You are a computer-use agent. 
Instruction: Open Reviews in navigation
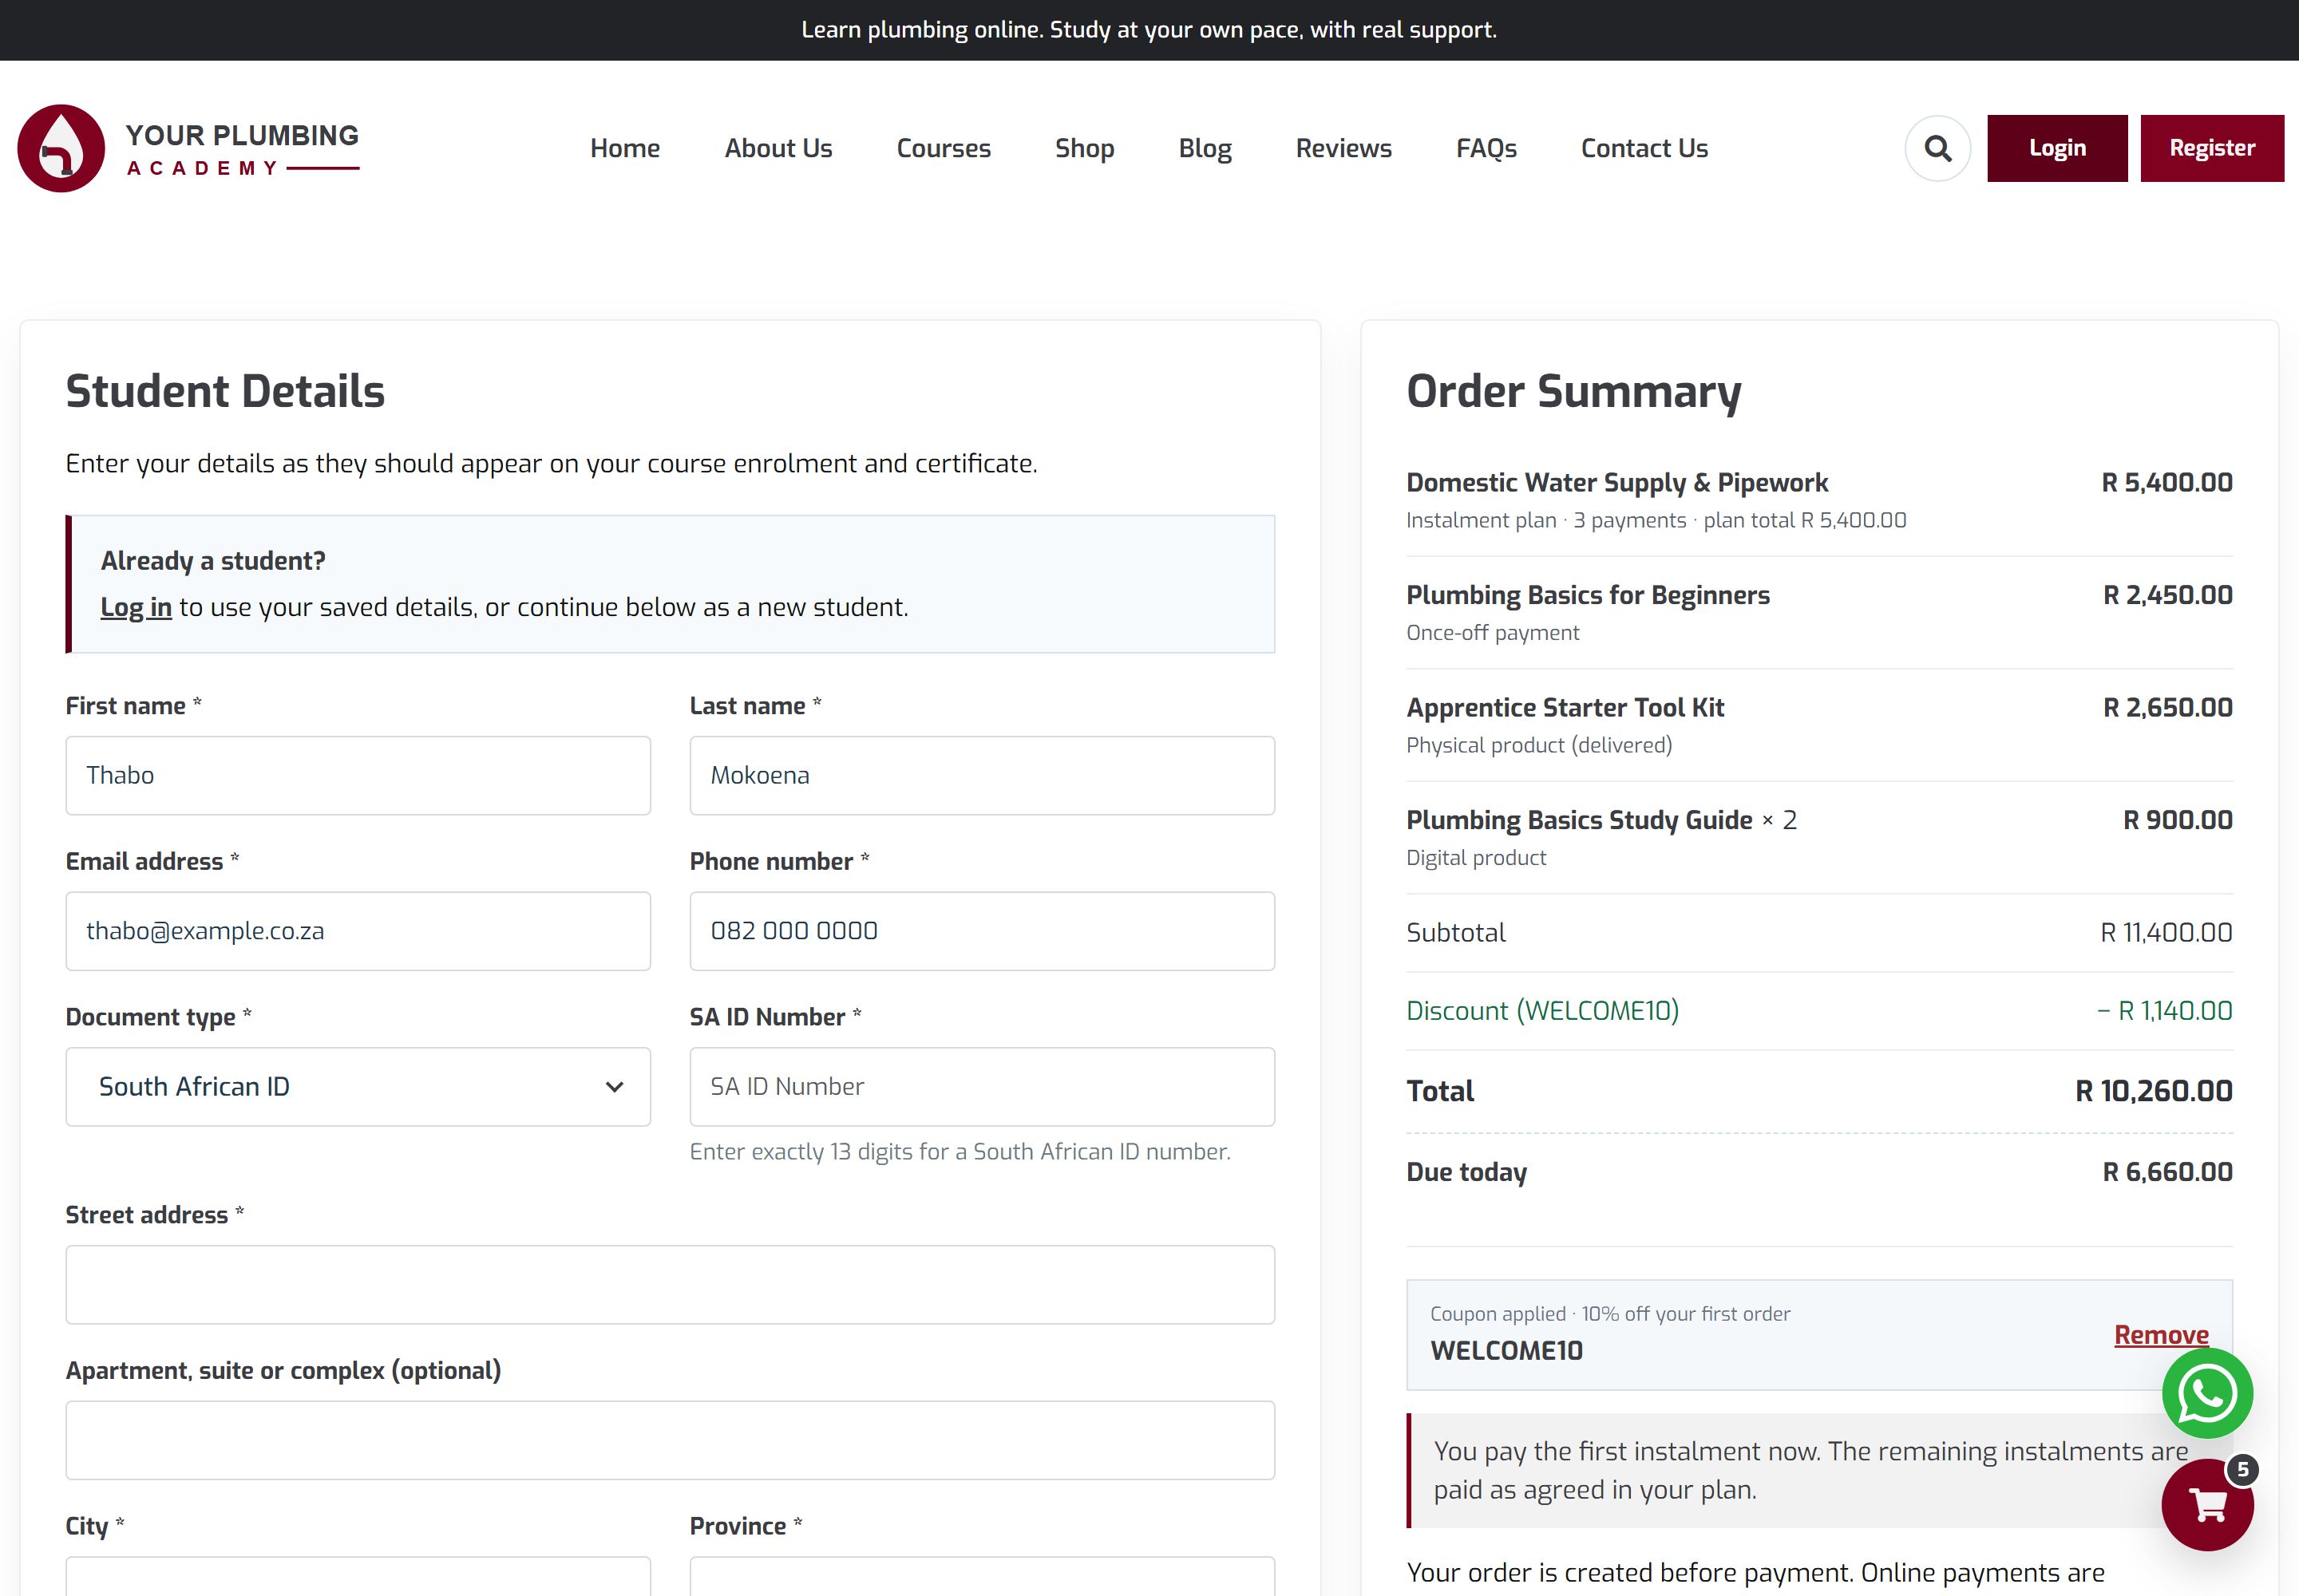tap(1343, 148)
